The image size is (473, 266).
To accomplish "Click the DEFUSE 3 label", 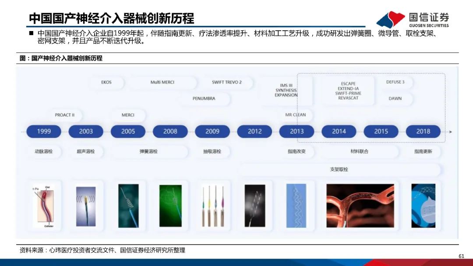I will pyautogui.click(x=395, y=82).
